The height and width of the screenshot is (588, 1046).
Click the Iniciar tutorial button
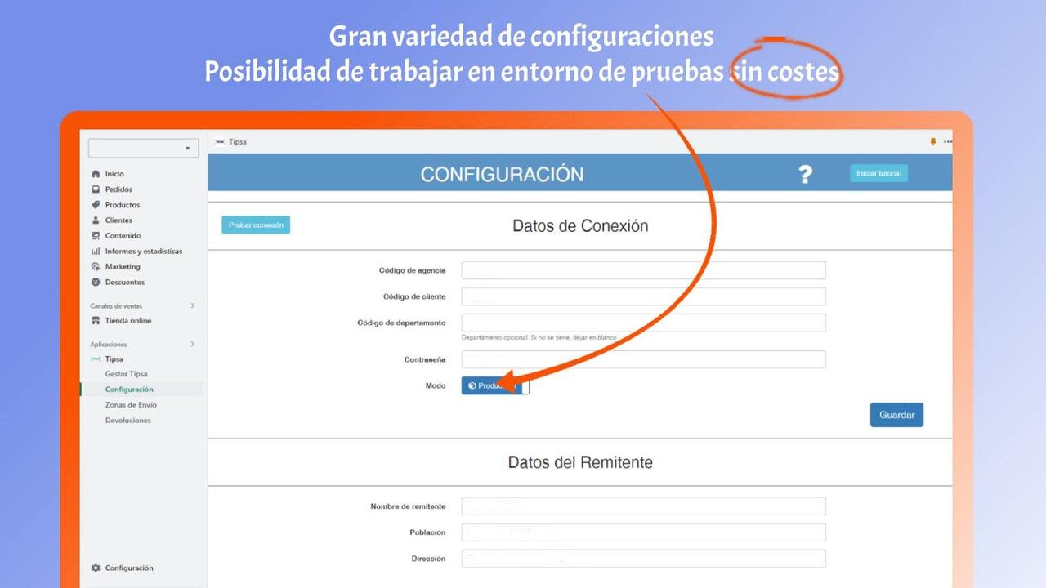click(878, 174)
